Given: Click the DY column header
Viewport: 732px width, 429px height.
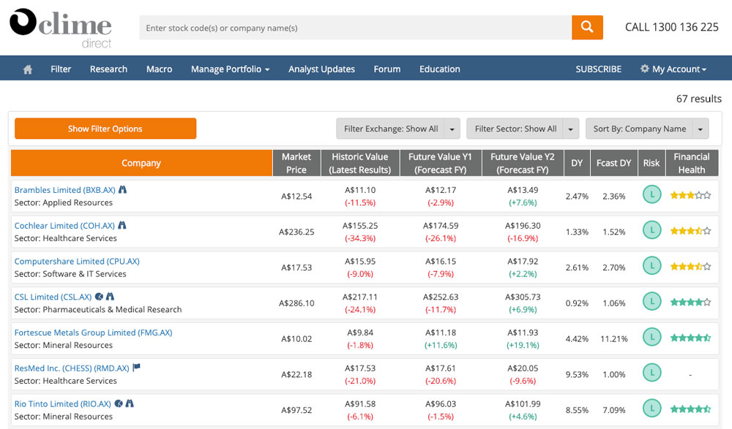Looking at the screenshot, I should (x=577, y=163).
